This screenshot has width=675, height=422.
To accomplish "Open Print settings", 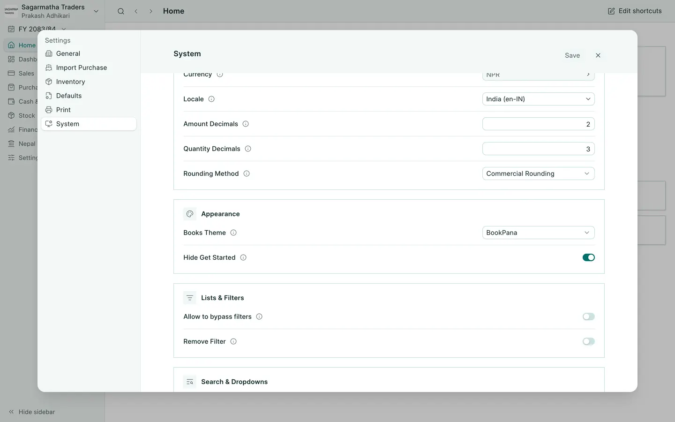I will tap(89, 110).
